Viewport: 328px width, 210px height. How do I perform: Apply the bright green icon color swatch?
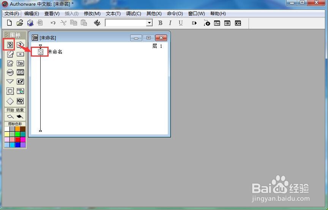click(17, 134)
